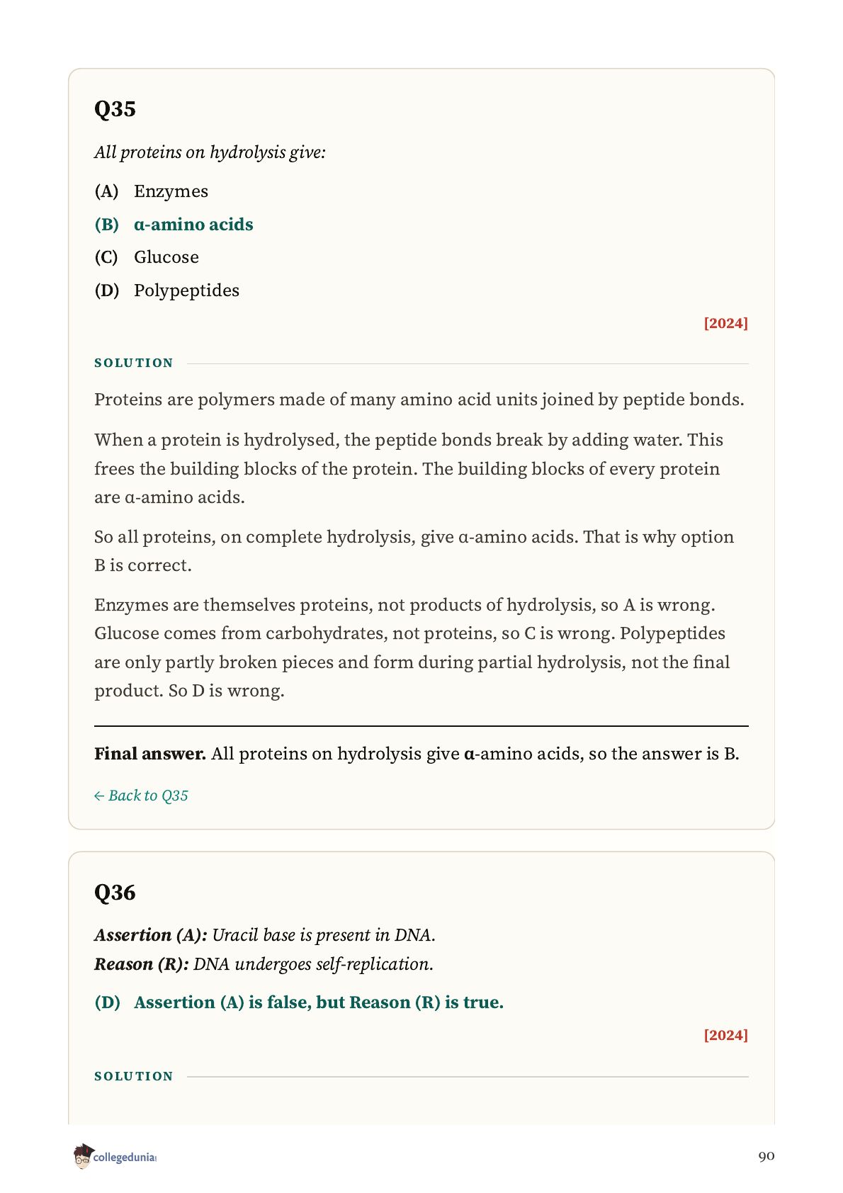Click the Assertion (A) line text
Image resolution: width=843 pixels, height=1193 pixels.
[x=265, y=935]
